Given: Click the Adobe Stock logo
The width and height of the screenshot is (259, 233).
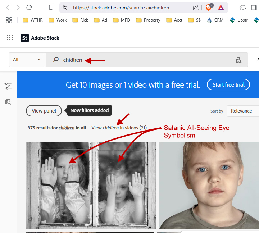Looking at the screenshot, I should coord(40,38).
